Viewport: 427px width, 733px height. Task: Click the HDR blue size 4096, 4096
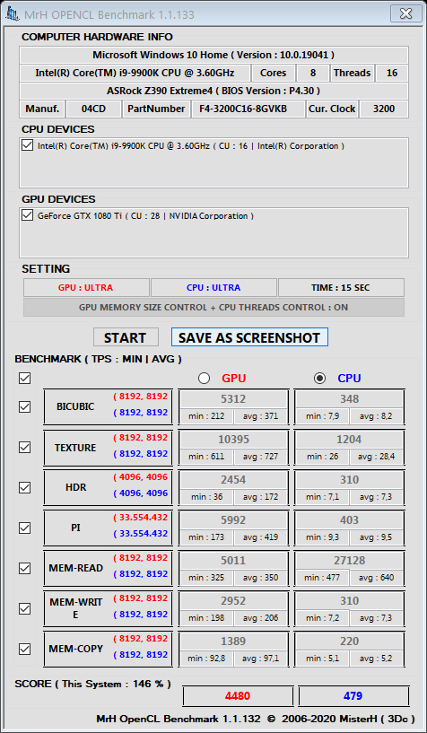click(x=140, y=493)
